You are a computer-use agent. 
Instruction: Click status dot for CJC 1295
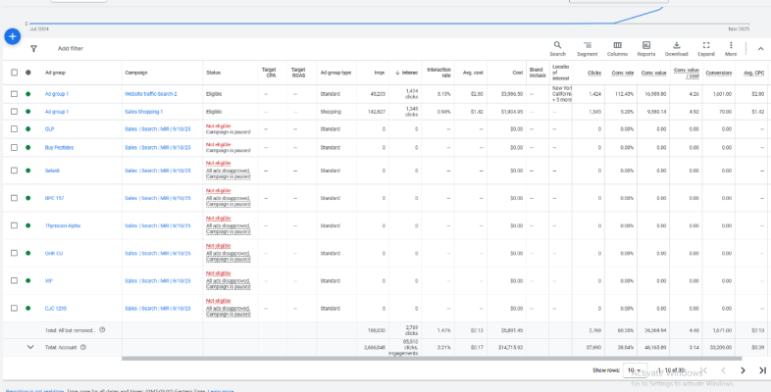pos(28,308)
